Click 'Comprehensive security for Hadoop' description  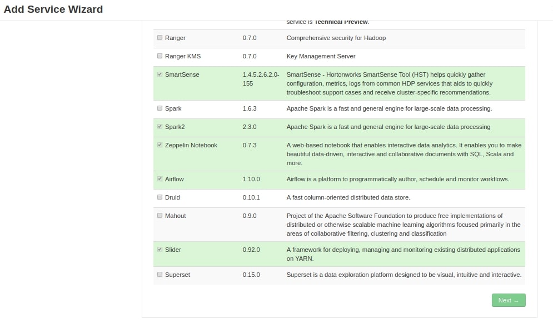[336, 38]
